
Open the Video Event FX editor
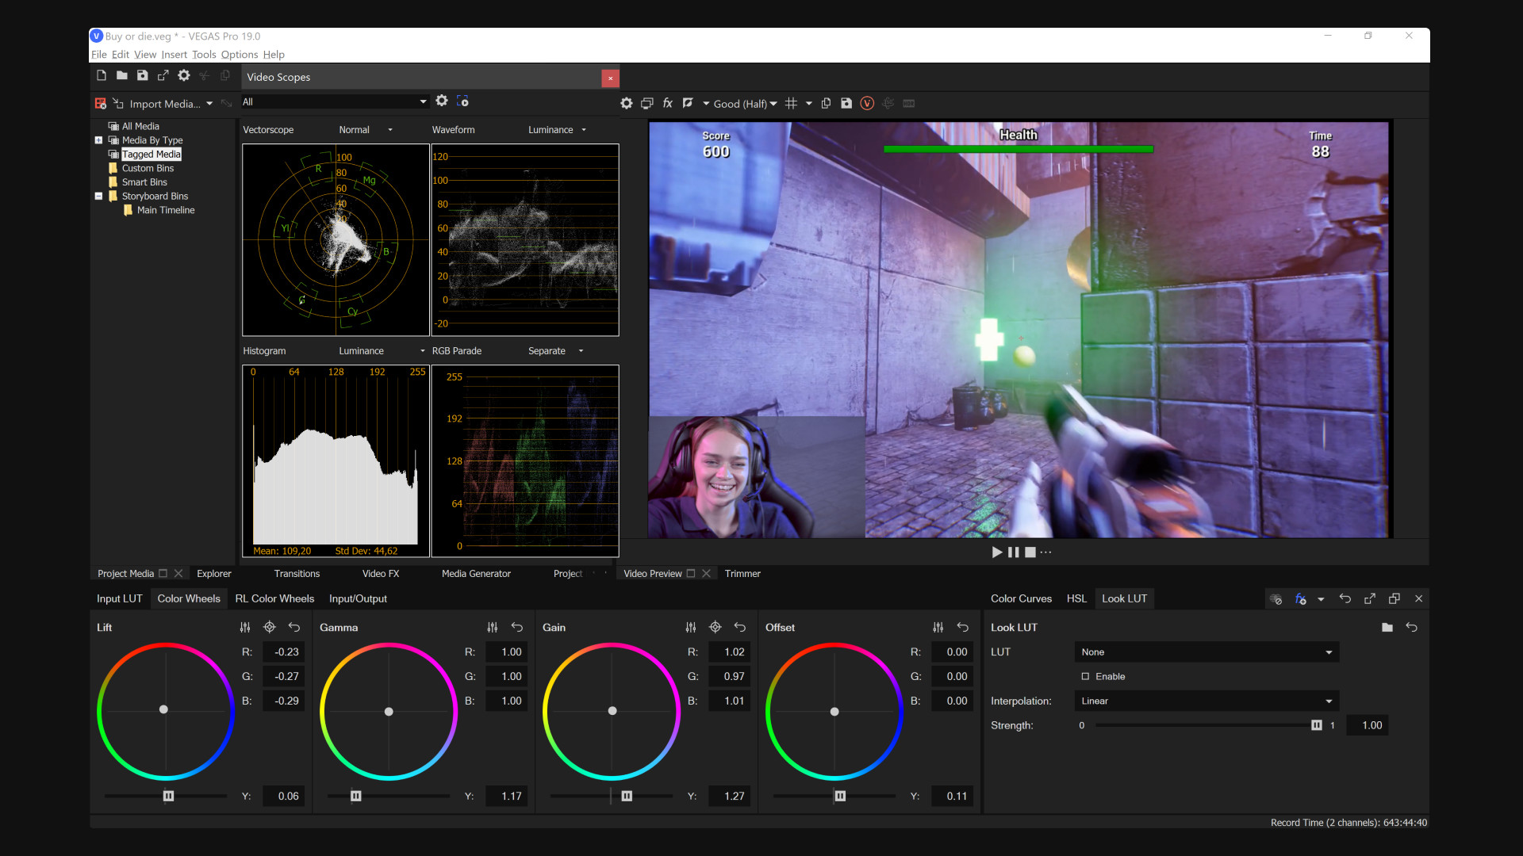pos(667,103)
